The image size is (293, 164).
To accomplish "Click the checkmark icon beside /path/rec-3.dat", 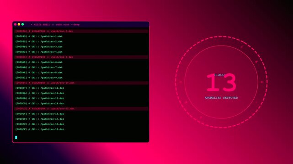I will pos(29,46).
